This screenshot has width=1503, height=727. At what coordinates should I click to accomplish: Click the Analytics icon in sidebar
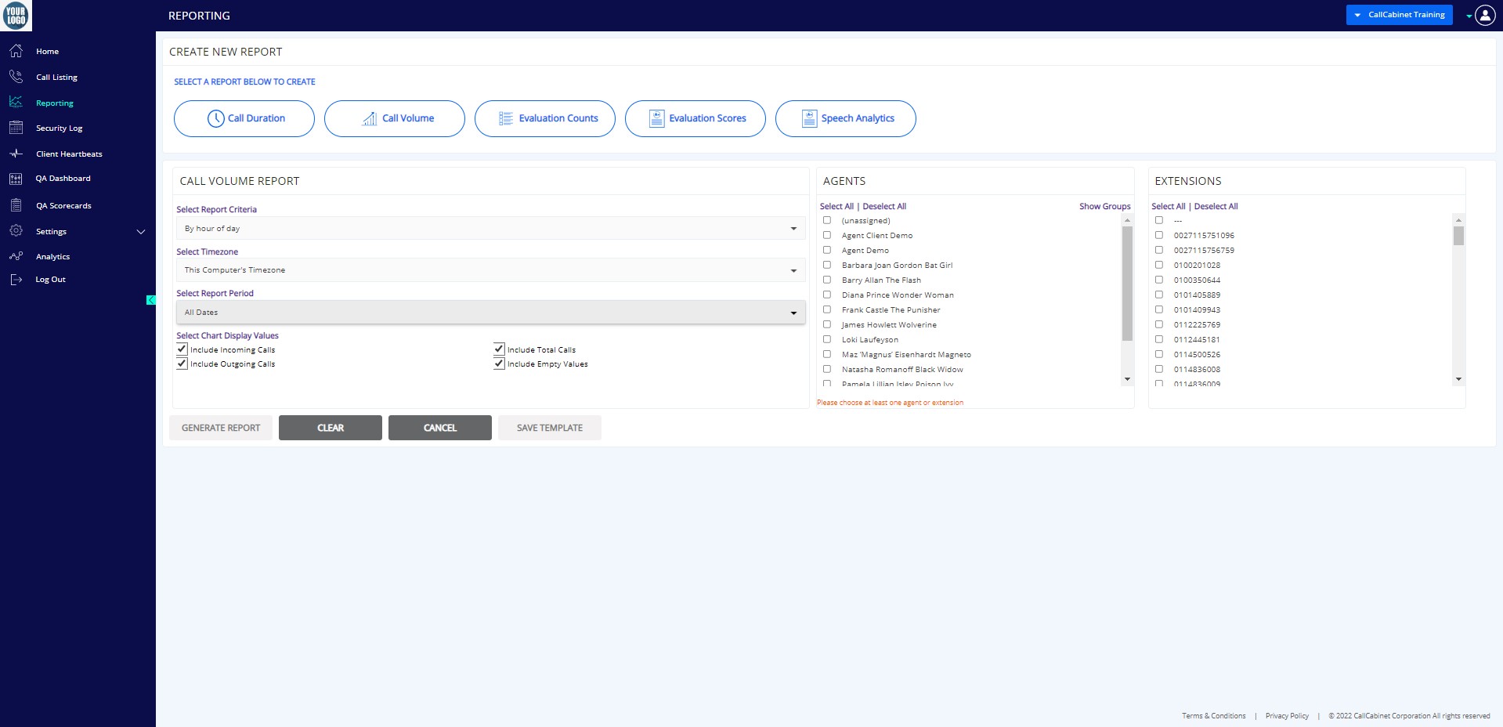16,256
